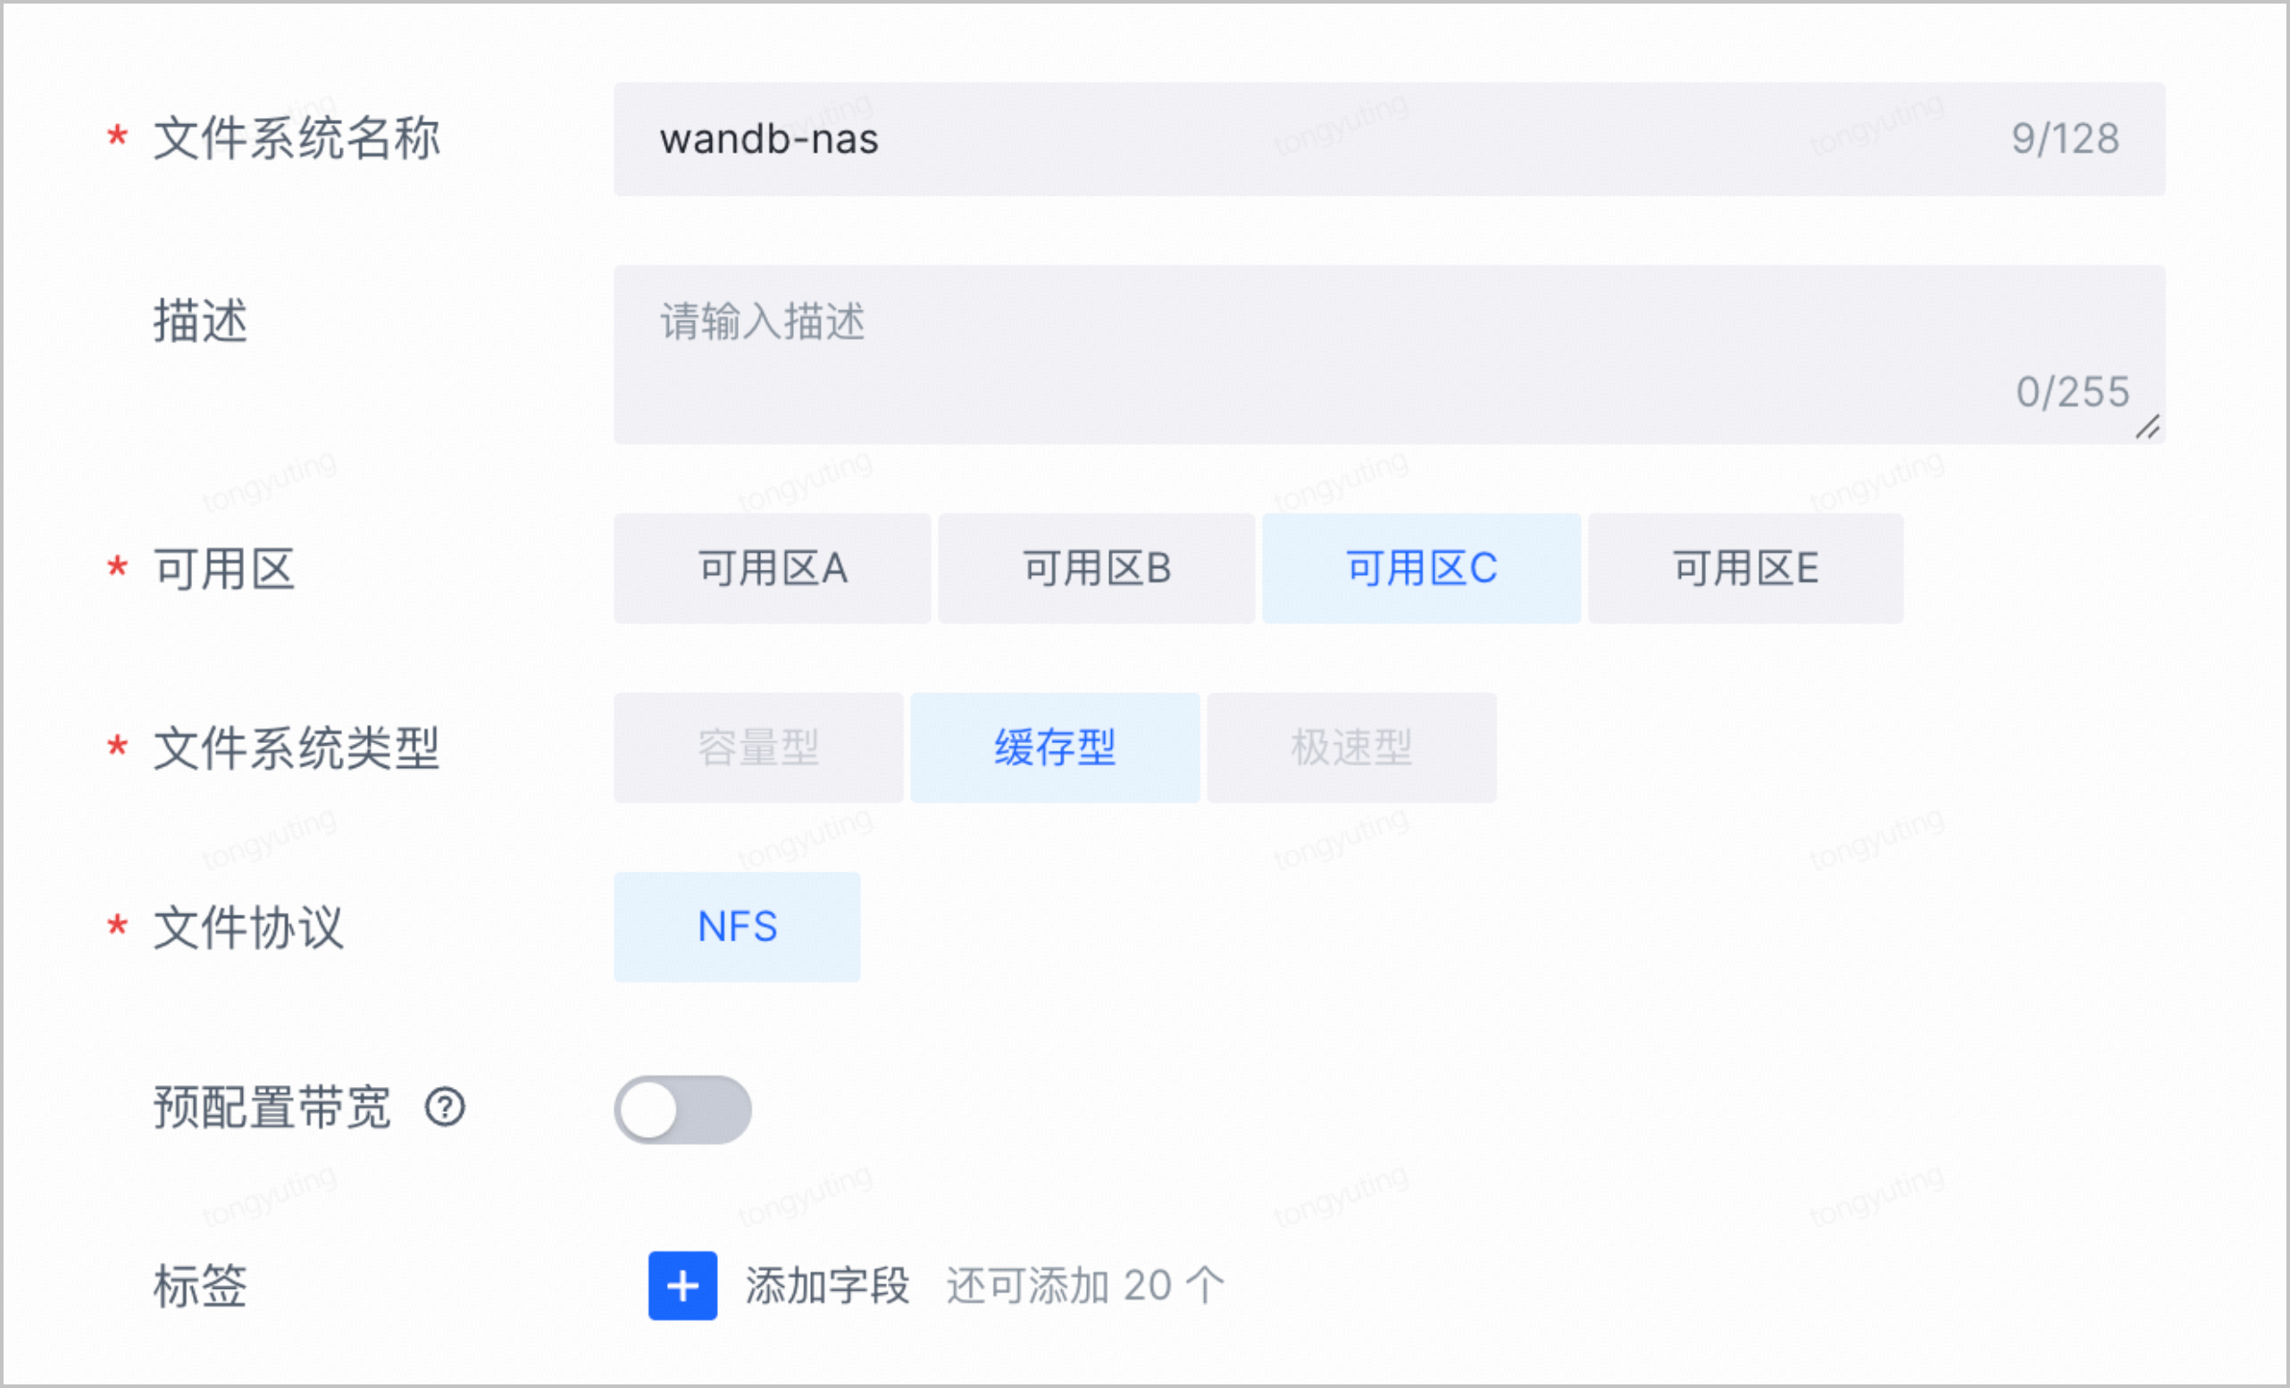Viewport: 2290px width, 1388px height.
Task: Click the 0/255 character counter
Action: pos(2073,392)
